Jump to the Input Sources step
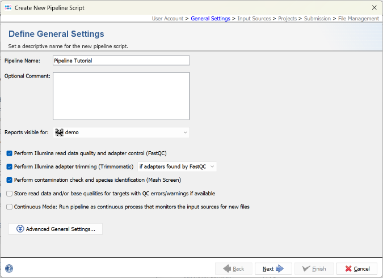This screenshot has height=278, width=383. click(254, 19)
